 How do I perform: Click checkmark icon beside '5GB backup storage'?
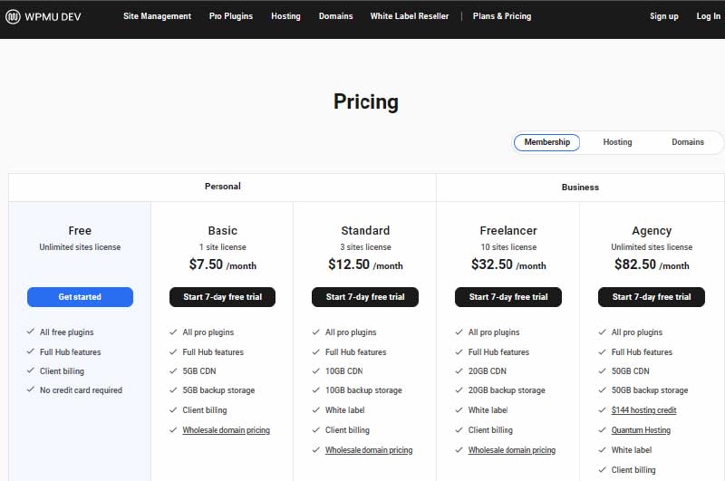pos(173,390)
